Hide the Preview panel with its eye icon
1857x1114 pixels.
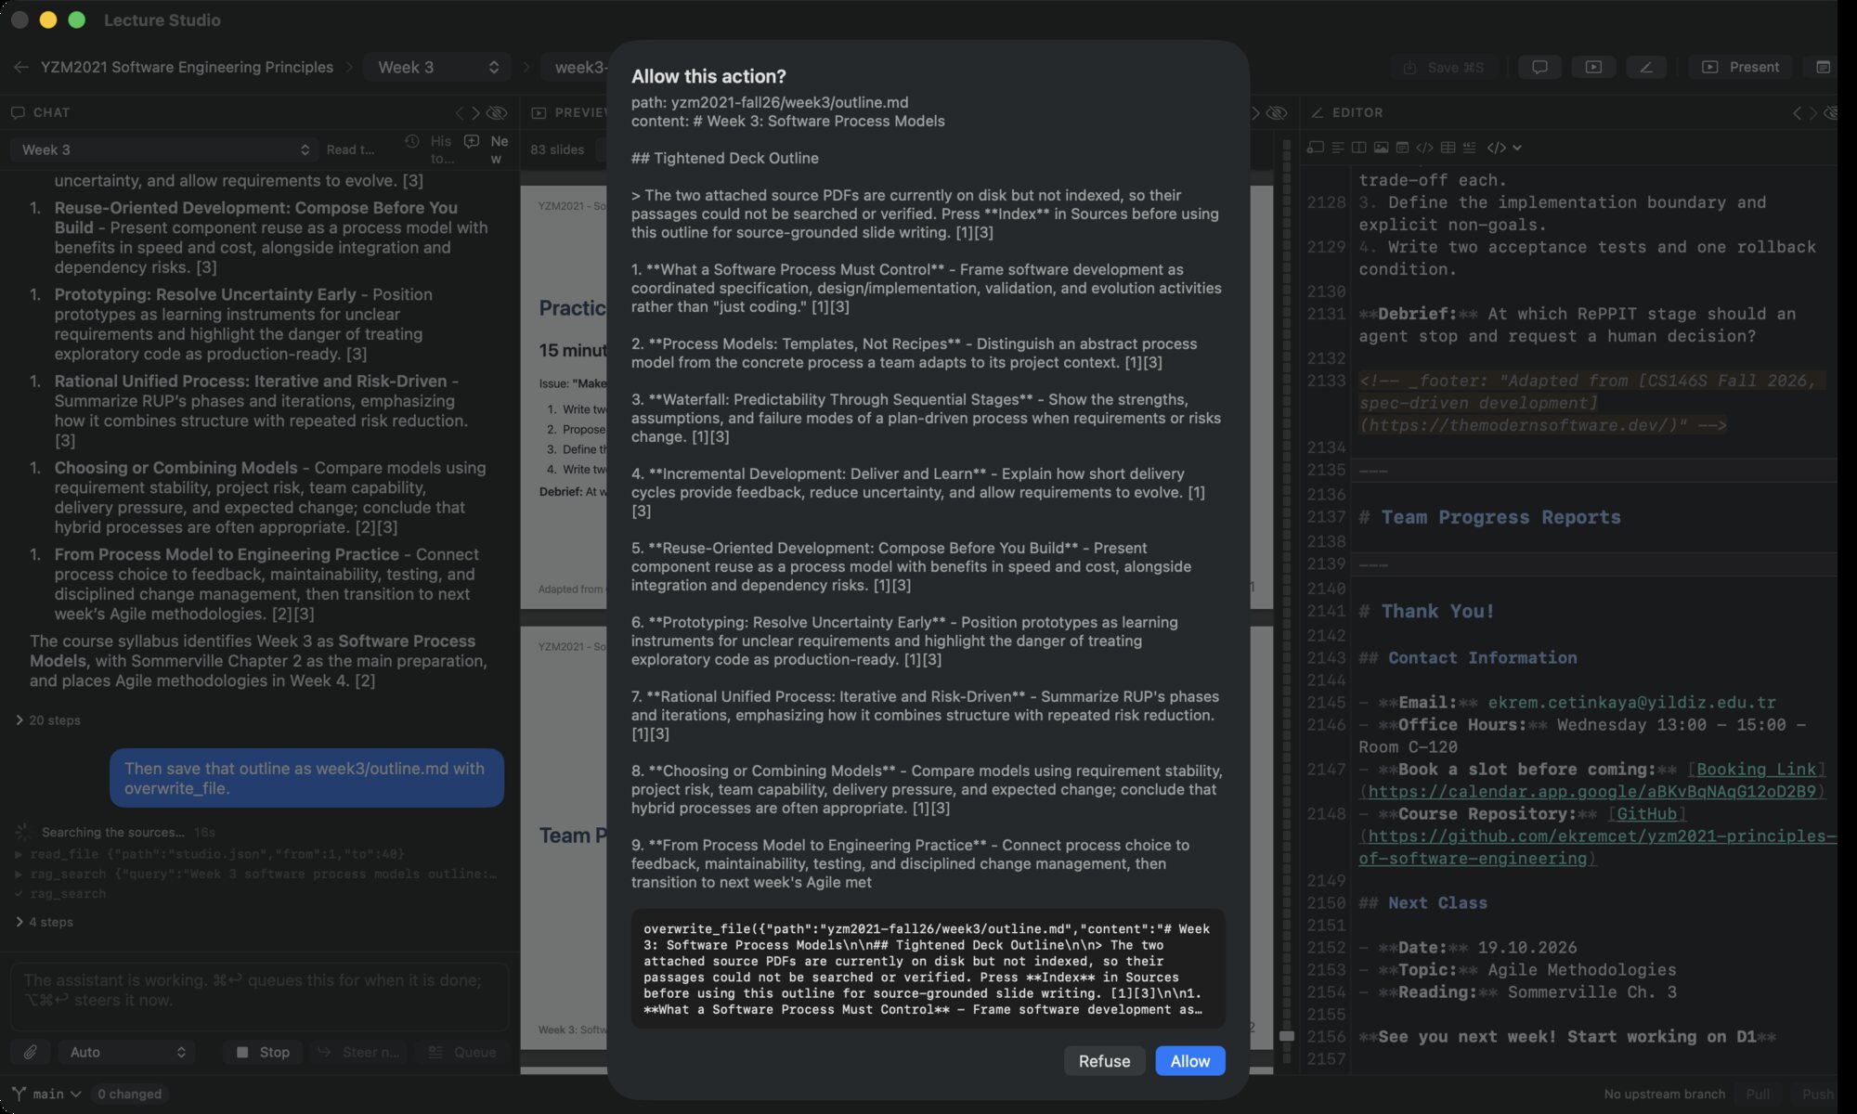pos(1278,112)
